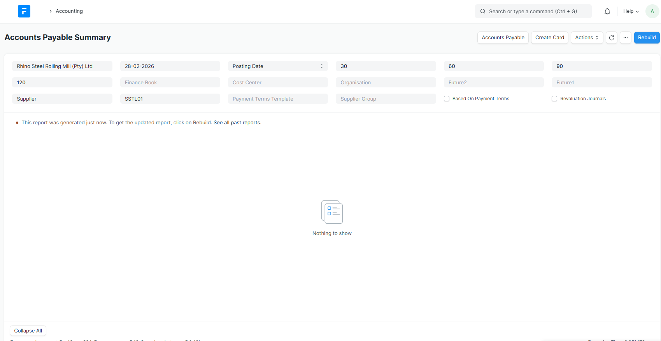Open the See all past reports link
Viewport: 661px width, 341px height.
[x=237, y=123]
